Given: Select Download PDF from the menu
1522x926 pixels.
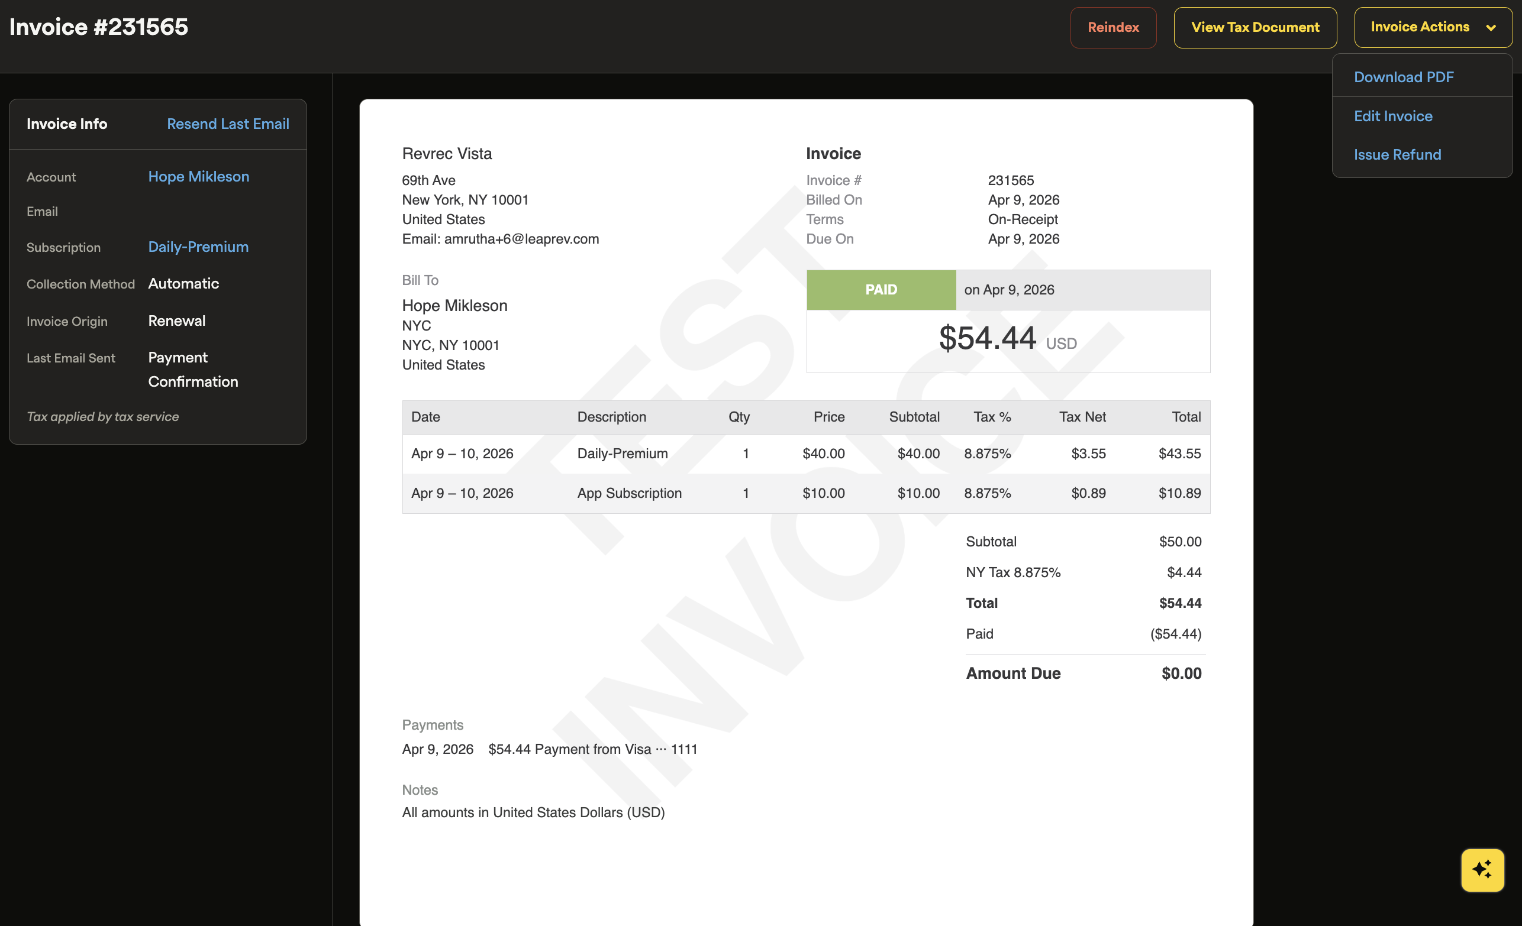Looking at the screenshot, I should [1404, 77].
